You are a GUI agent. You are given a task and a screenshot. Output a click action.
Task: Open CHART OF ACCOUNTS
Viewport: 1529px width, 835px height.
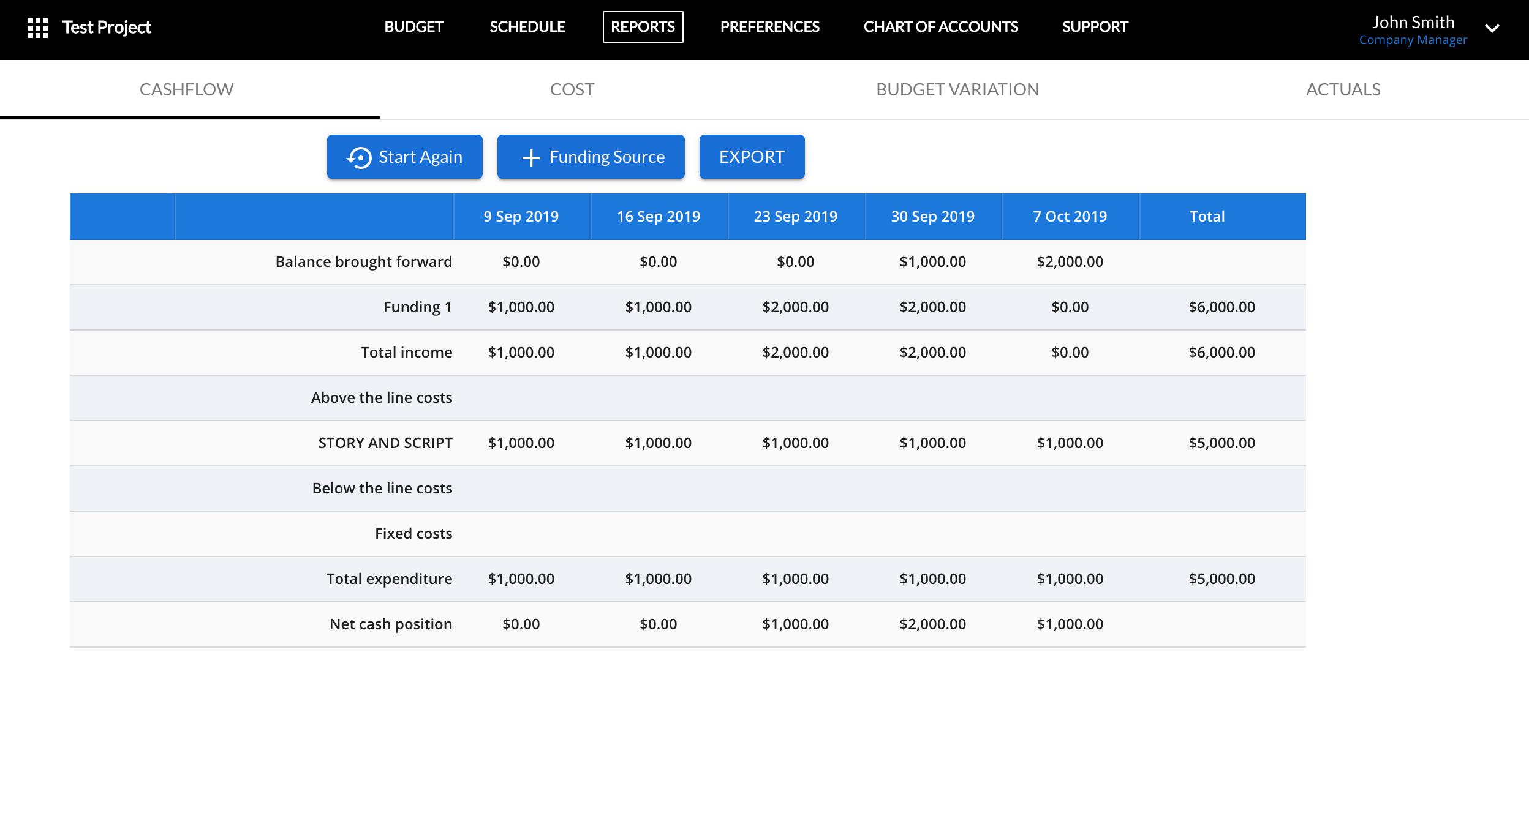(x=940, y=27)
